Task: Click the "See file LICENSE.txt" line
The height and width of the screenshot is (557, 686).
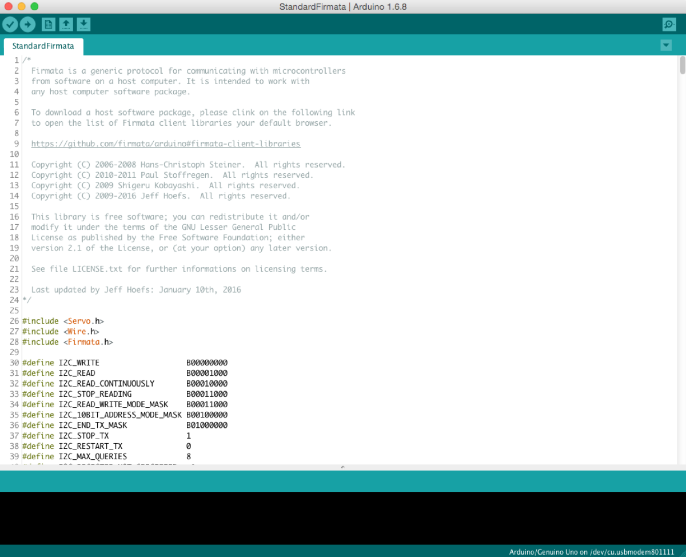Action: 179,269
